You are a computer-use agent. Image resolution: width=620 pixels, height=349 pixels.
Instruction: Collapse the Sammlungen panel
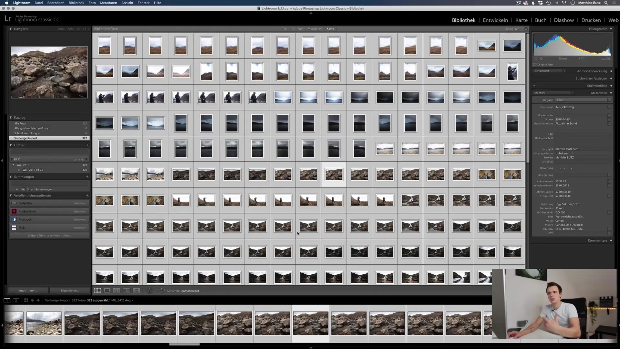[x=11, y=177]
